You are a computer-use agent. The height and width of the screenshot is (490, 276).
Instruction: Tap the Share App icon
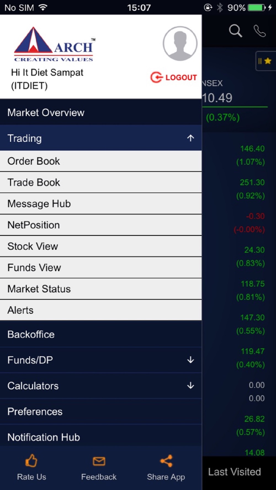click(x=166, y=461)
